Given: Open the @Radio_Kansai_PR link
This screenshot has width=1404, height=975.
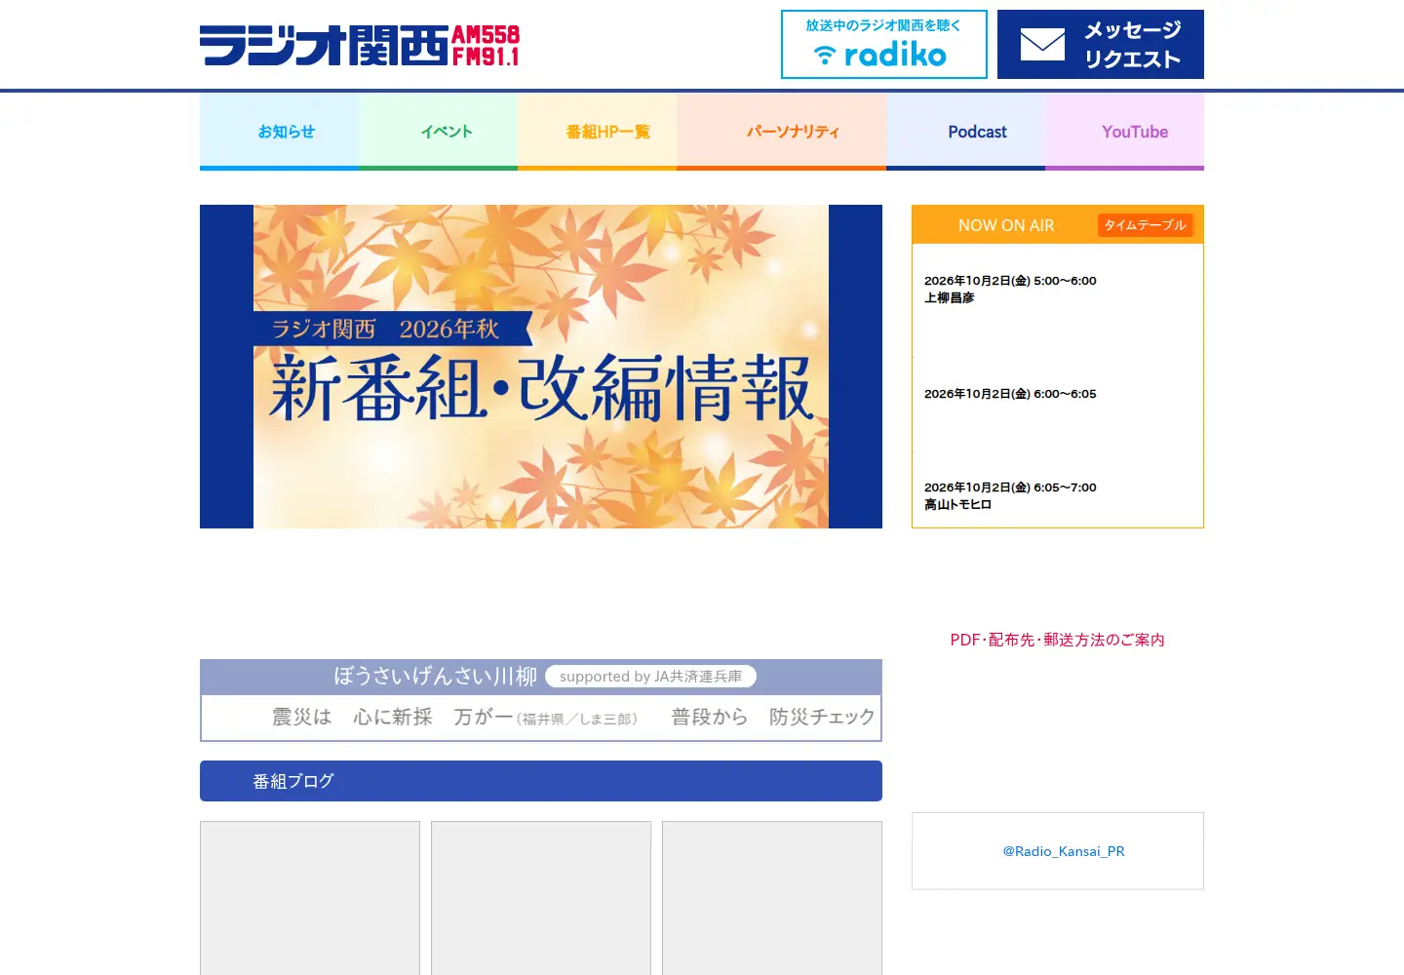Looking at the screenshot, I should [x=1063, y=851].
